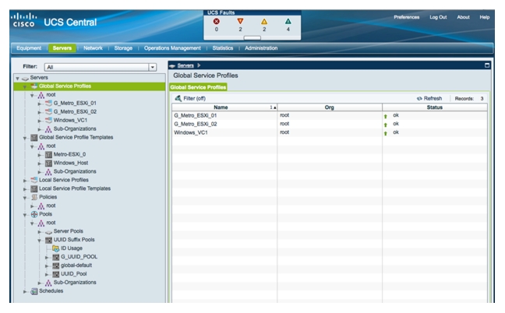Click the Refresh button label

tap(433, 98)
